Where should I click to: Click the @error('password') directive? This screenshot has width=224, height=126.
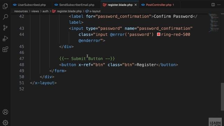tap(132, 35)
